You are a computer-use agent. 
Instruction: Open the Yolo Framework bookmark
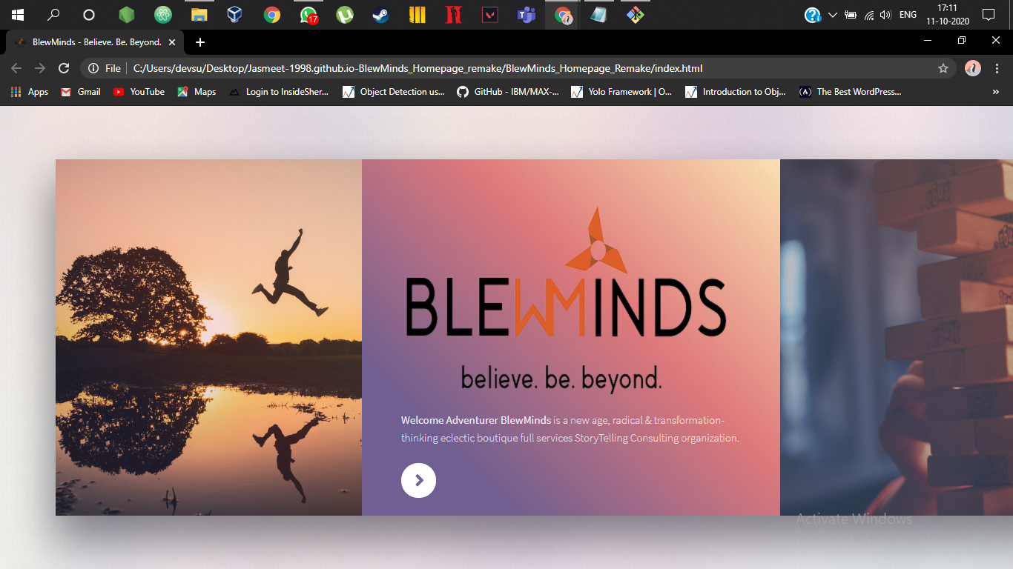(621, 92)
